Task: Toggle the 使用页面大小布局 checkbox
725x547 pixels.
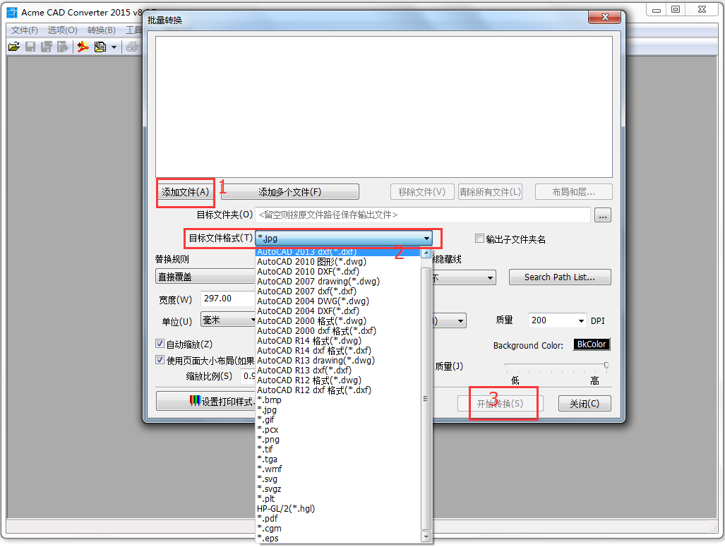Action: (160, 359)
